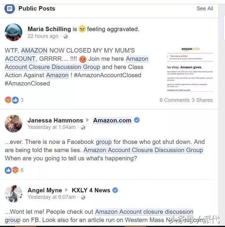Click the Public Posts icon

[9, 8]
